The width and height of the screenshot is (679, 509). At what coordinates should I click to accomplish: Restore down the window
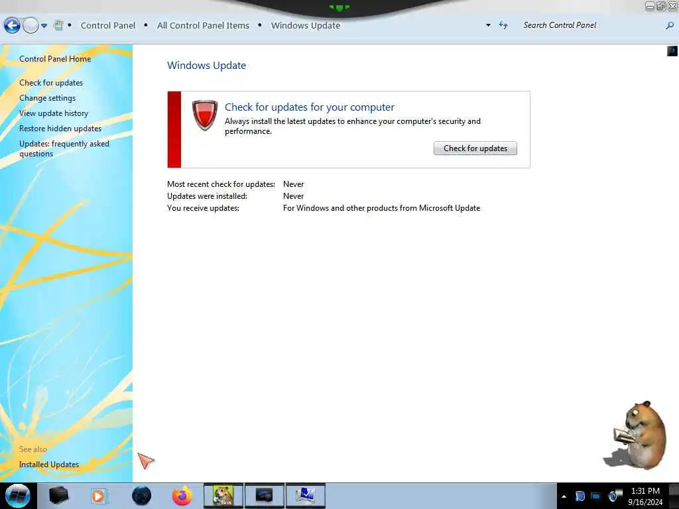(661, 6)
